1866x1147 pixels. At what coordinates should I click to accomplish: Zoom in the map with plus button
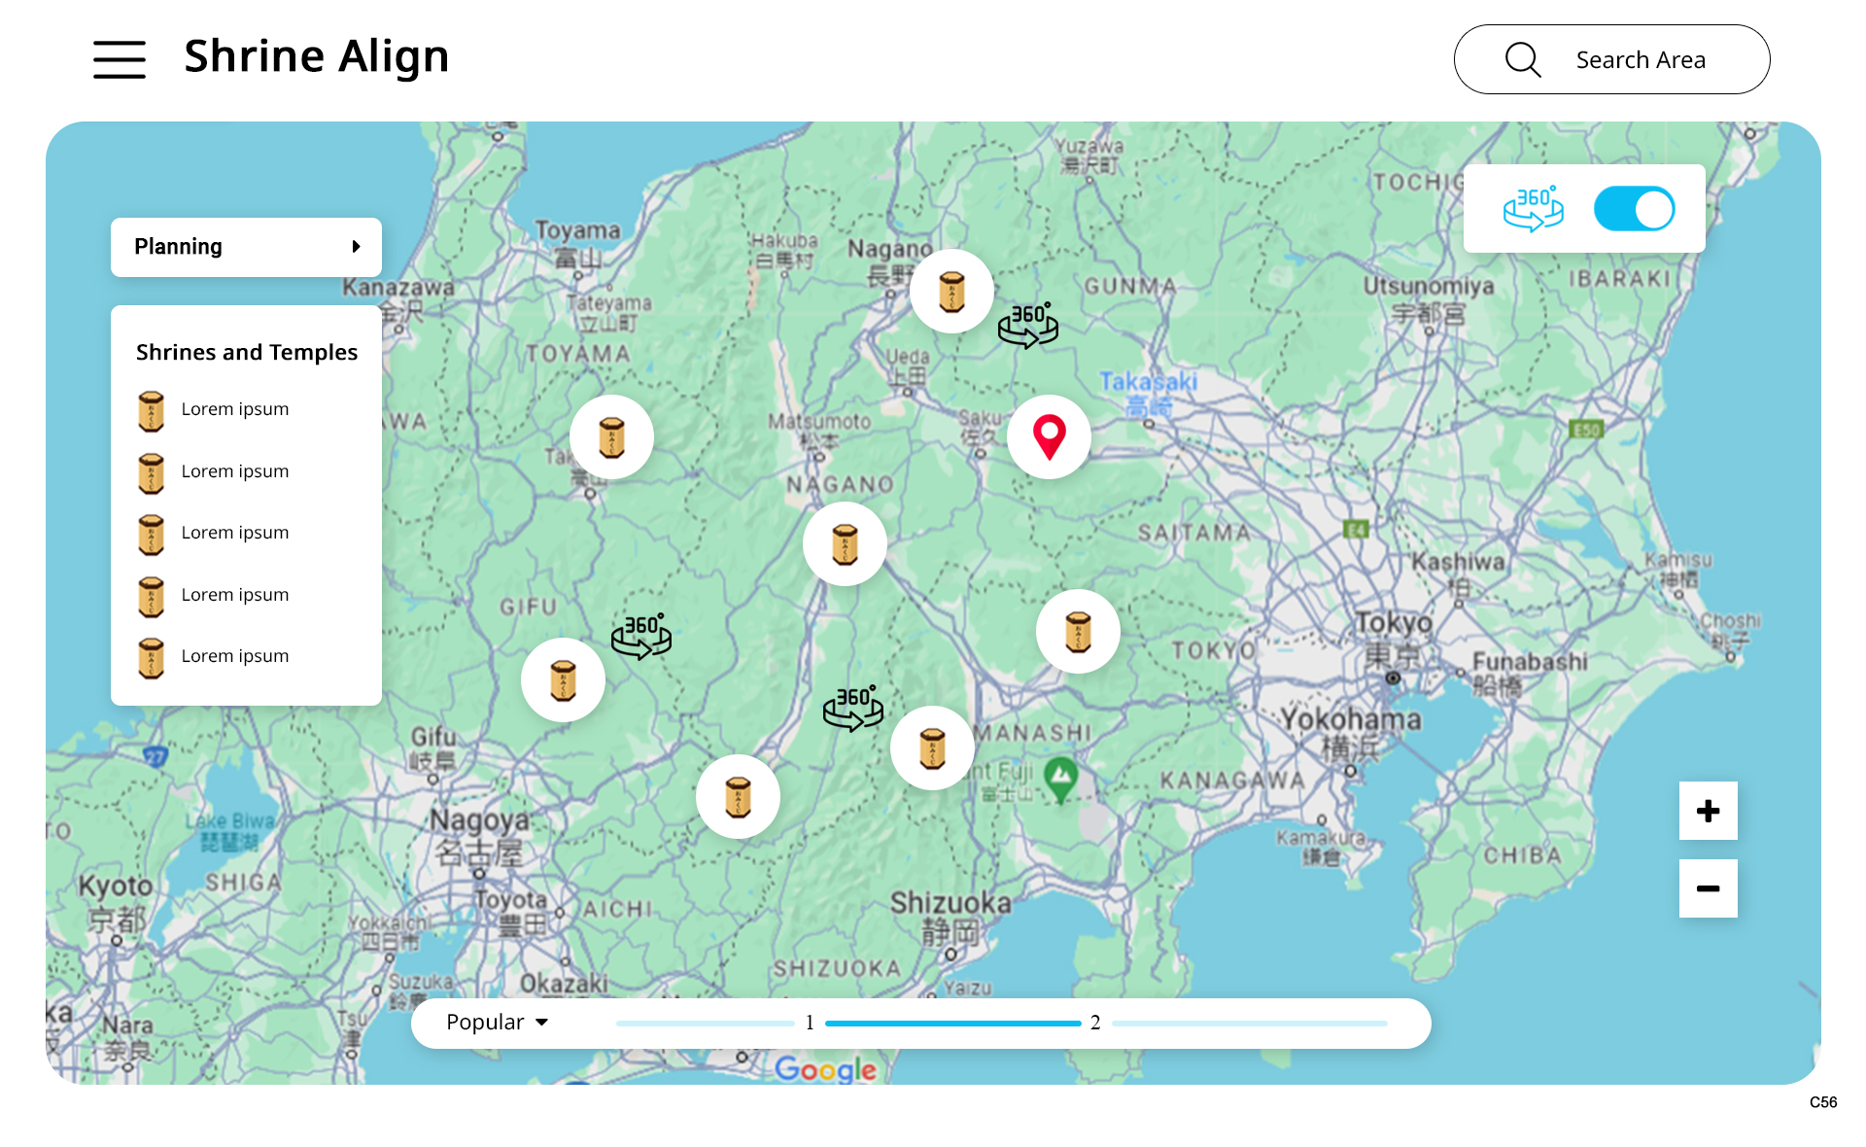(x=1708, y=811)
